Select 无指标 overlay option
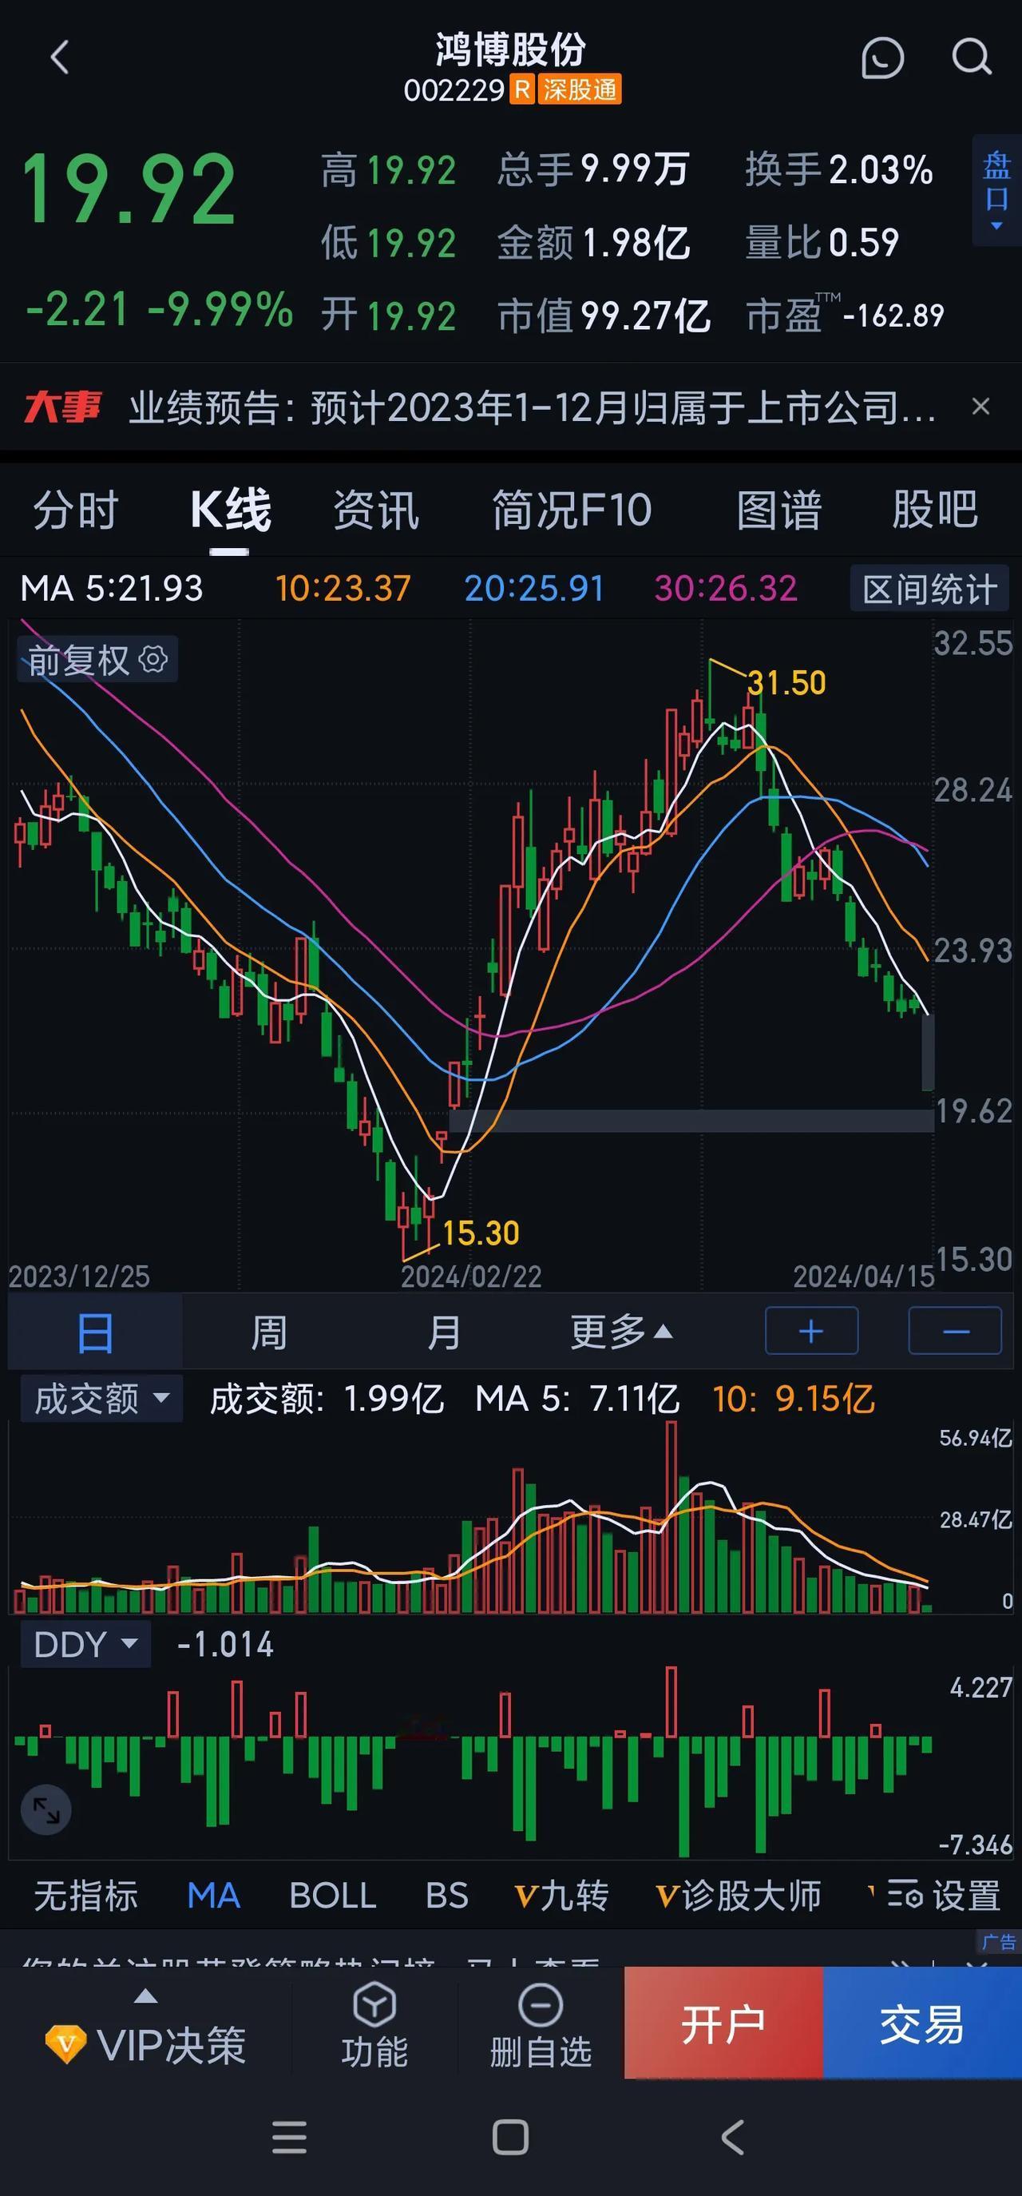This screenshot has height=2196, width=1022. click(x=85, y=1896)
